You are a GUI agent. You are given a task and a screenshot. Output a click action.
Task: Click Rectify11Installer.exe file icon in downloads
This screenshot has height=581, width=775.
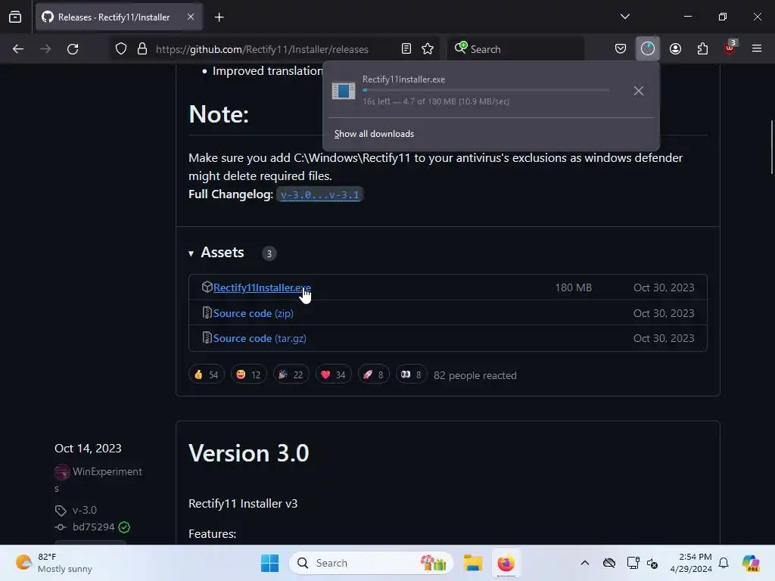click(344, 91)
